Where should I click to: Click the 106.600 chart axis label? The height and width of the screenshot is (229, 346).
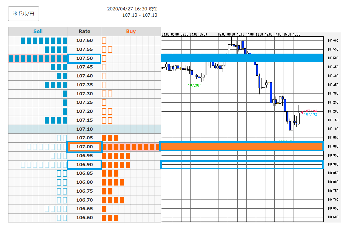click(333, 217)
